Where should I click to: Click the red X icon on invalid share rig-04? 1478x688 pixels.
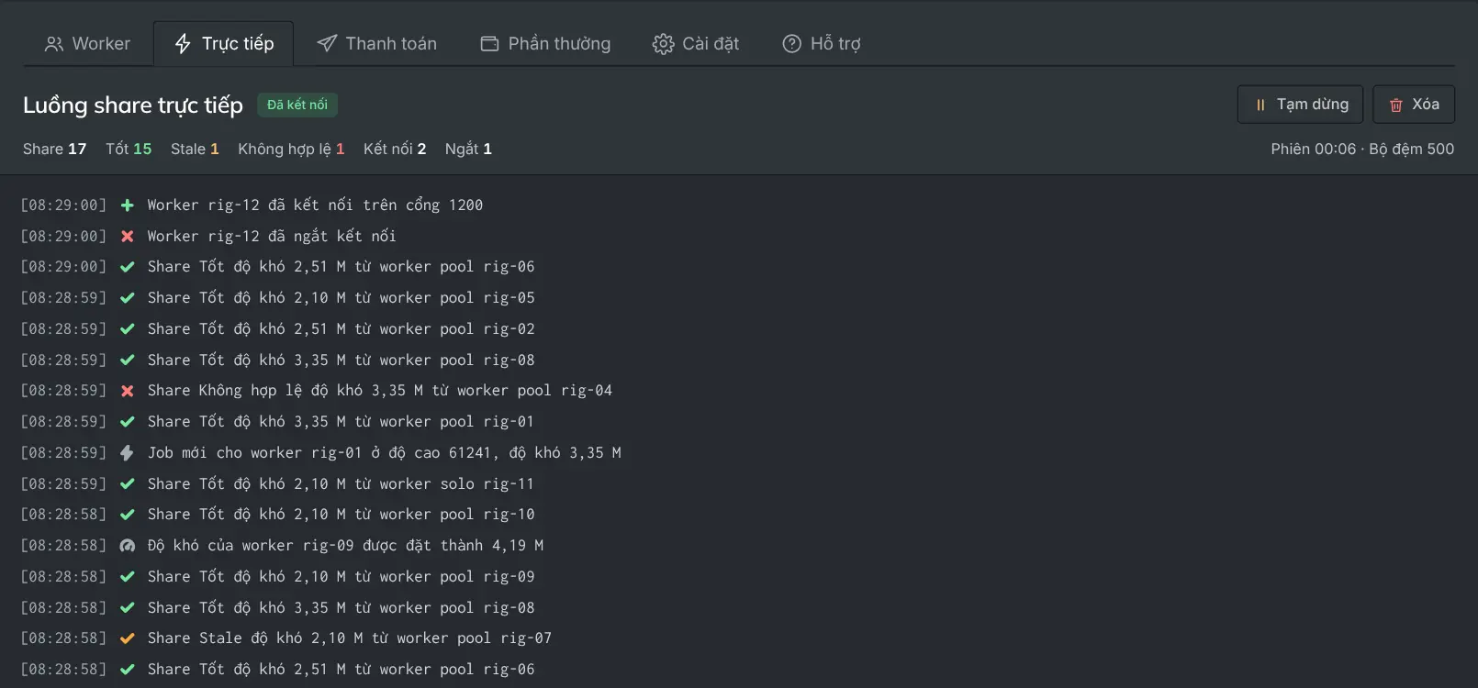128,391
